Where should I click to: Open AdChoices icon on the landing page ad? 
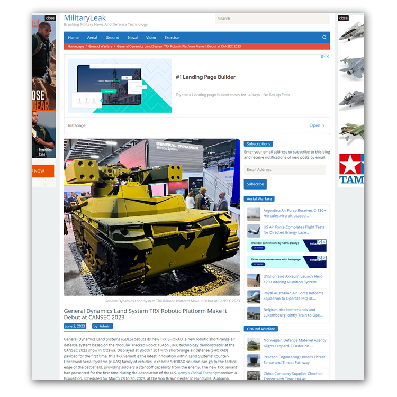click(x=323, y=57)
